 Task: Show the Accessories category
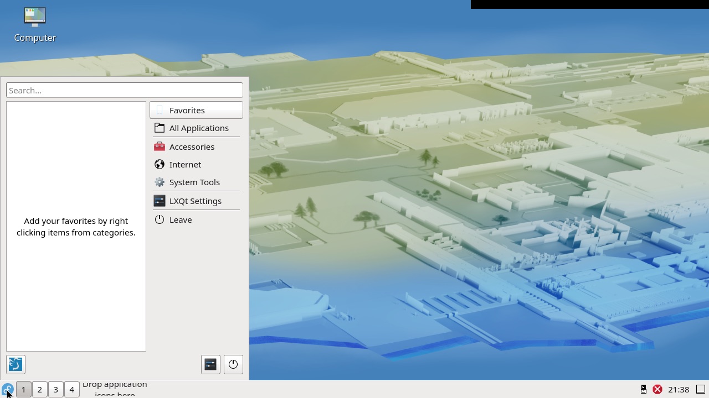click(196, 146)
